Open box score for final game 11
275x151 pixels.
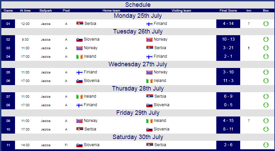pyautogui.click(x=266, y=145)
